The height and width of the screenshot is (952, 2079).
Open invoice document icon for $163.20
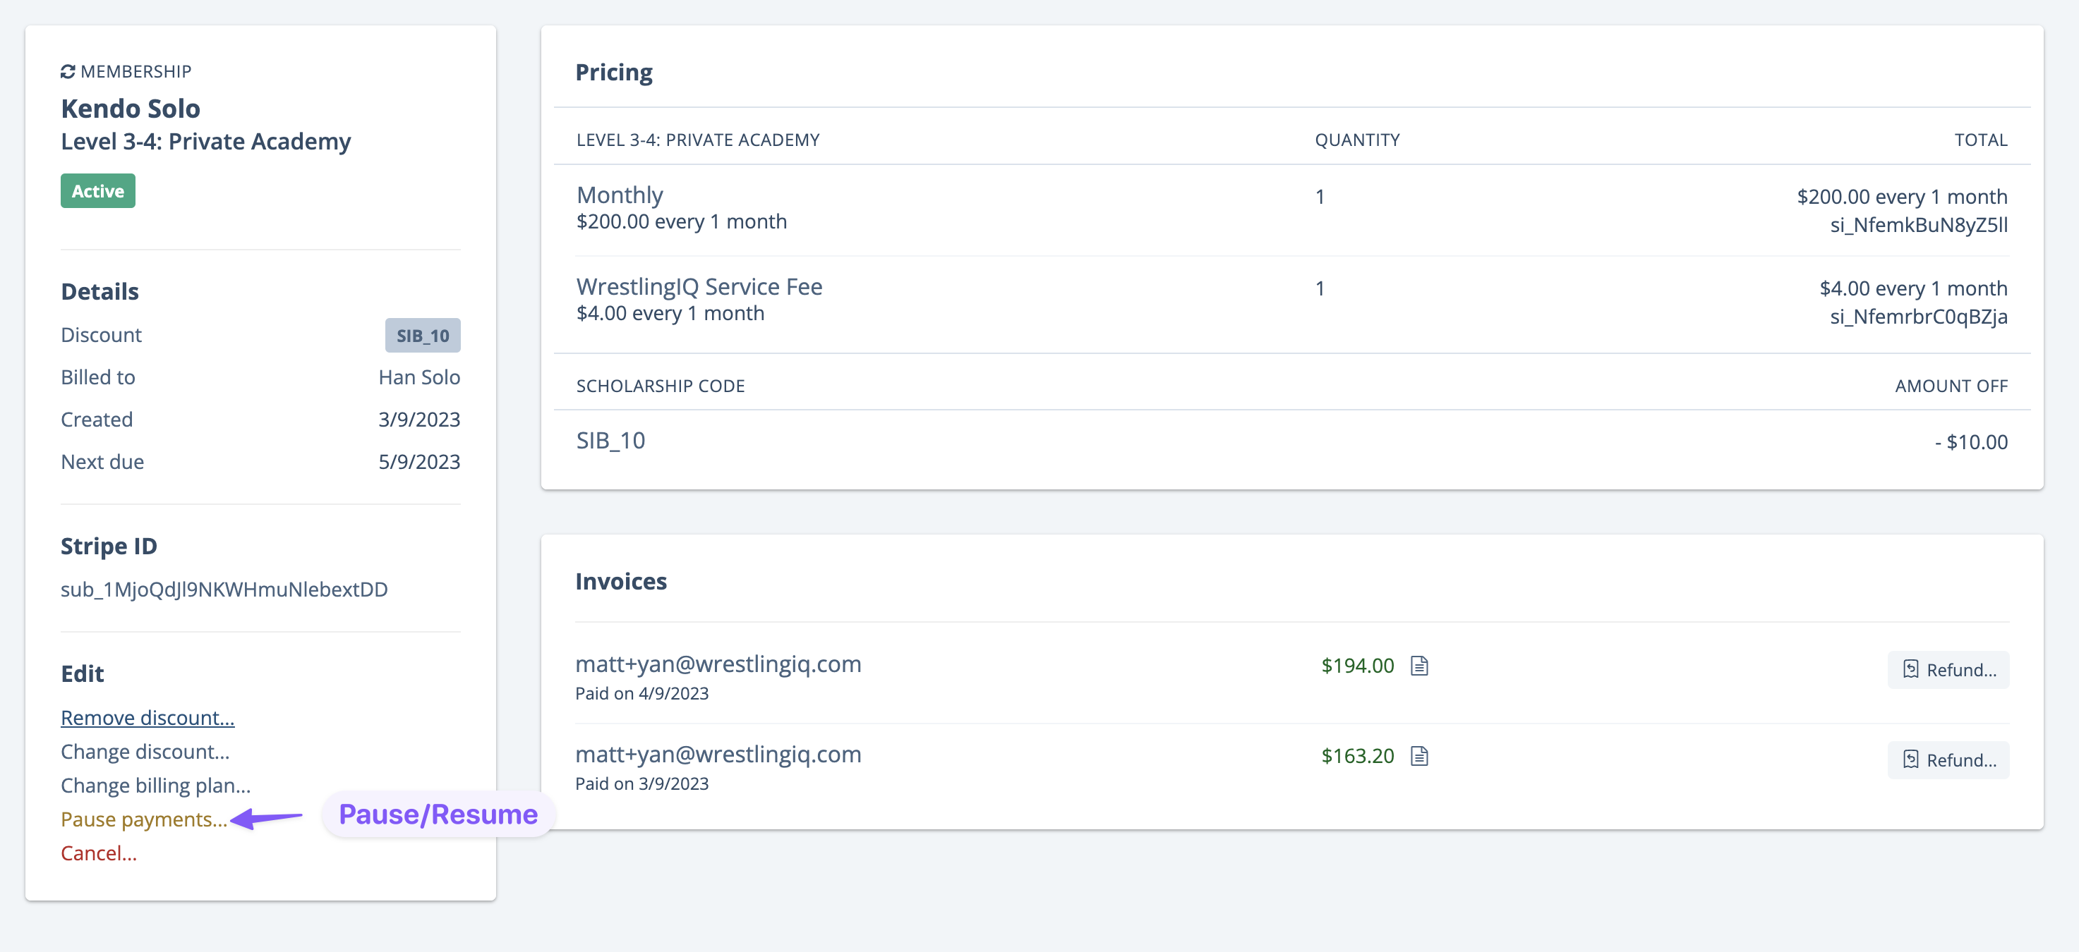click(x=1419, y=756)
